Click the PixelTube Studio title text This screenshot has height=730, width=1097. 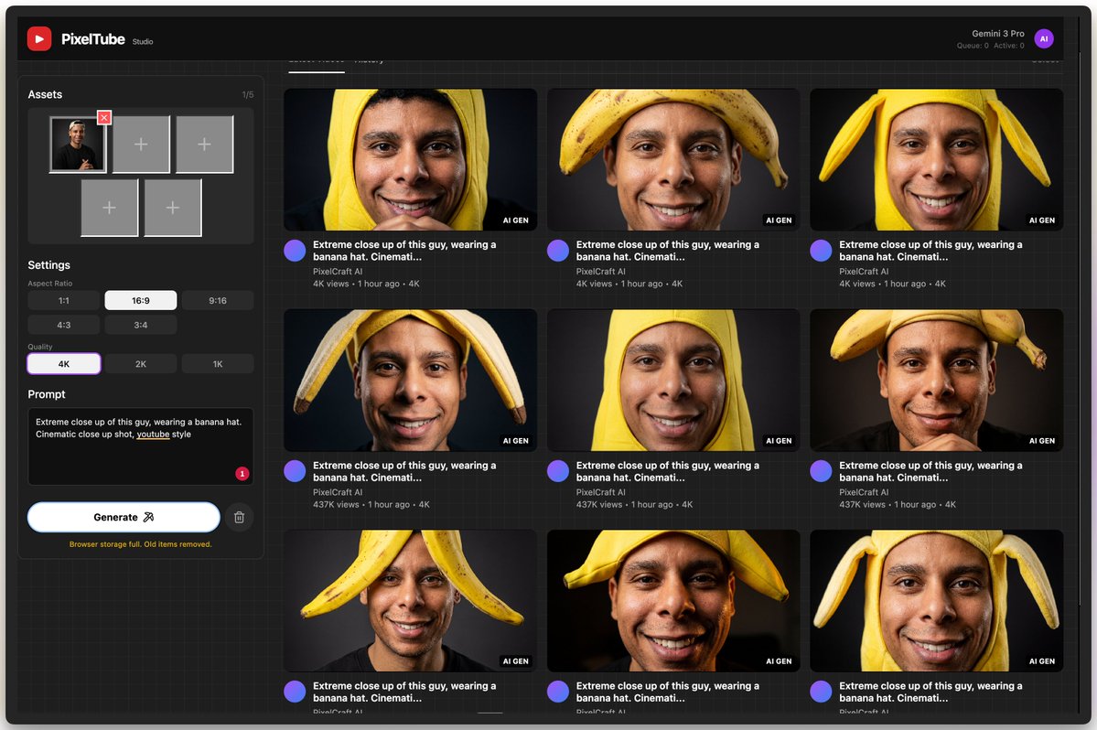click(107, 40)
